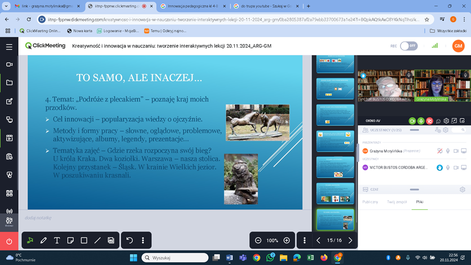Open the whiteboard edit tool in the sidebar
This screenshot has height=265, width=471.
[9, 101]
